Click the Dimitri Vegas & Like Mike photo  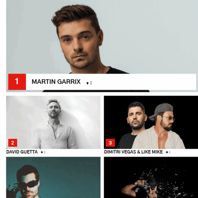pos(151,122)
